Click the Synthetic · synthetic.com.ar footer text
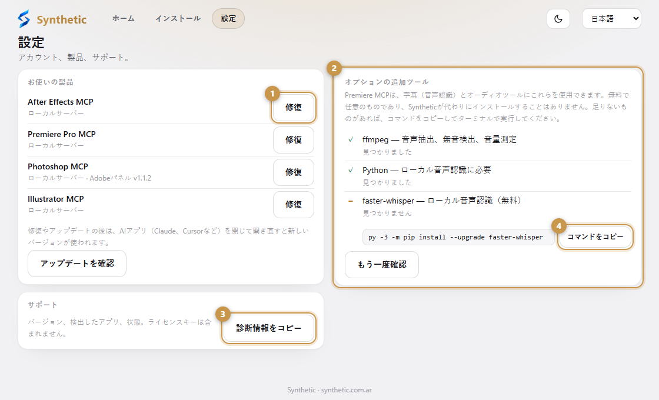659x400 pixels. tap(329, 390)
